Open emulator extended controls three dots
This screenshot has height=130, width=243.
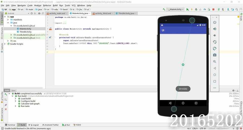pos(215,88)
